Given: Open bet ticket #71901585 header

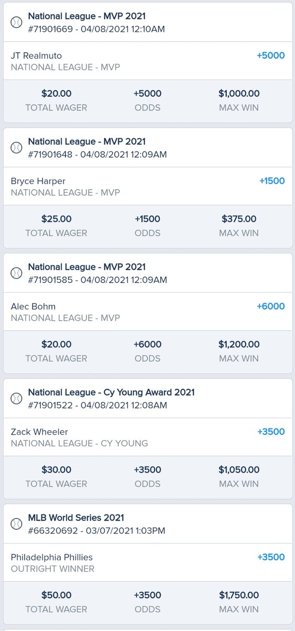Looking at the screenshot, I should [147, 273].
